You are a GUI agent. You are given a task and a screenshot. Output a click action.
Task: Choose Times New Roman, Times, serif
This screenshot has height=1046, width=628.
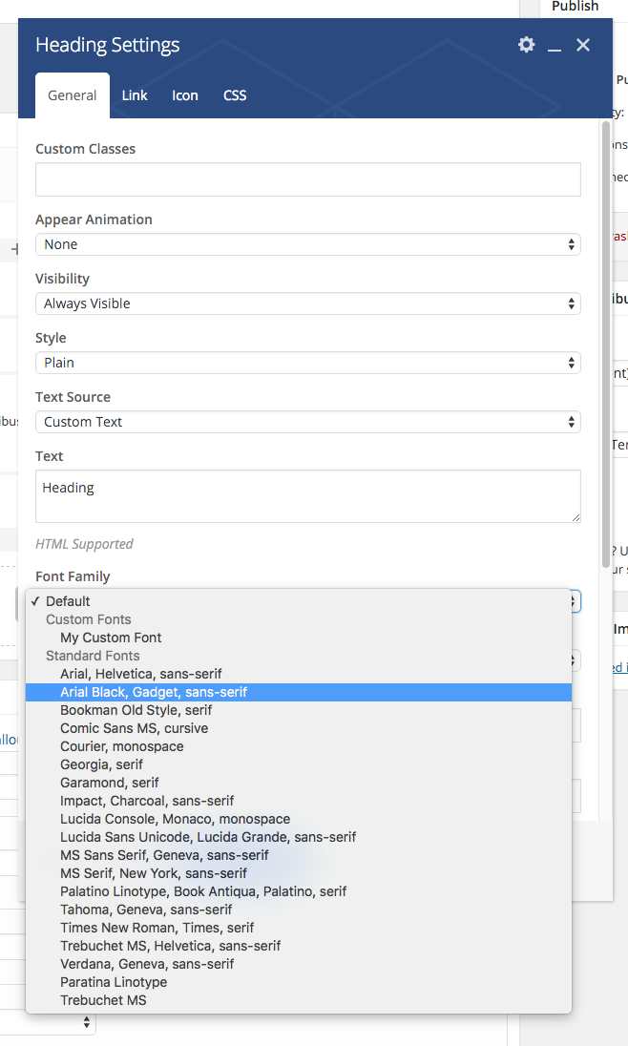[157, 928]
